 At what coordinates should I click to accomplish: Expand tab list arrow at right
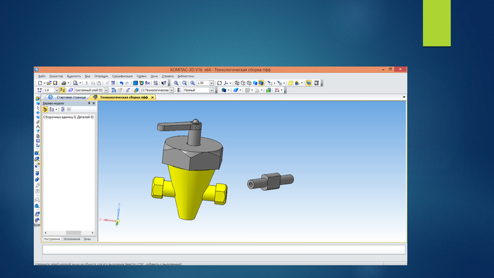pyautogui.click(x=404, y=97)
